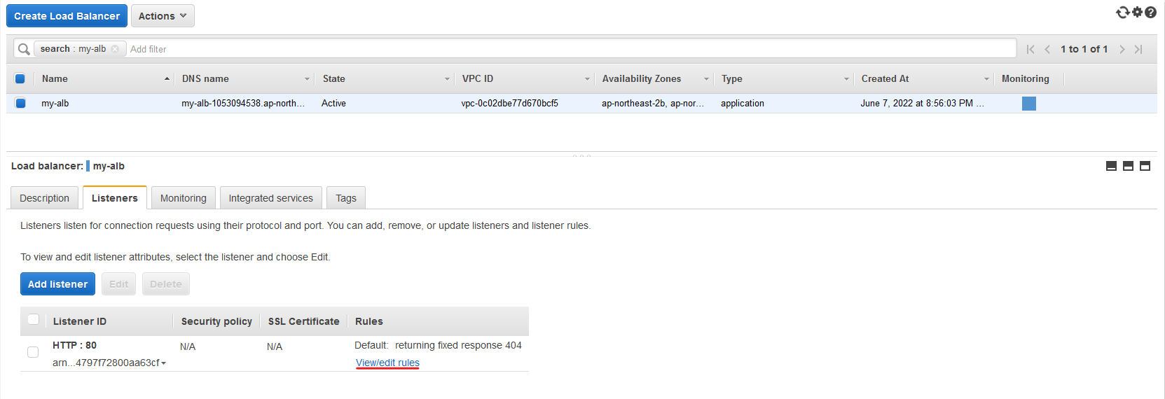This screenshot has width=1165, height=399.
Task: Click the vpc-0c02dbe77d670bcf5 cell
Action: [509, 103]
